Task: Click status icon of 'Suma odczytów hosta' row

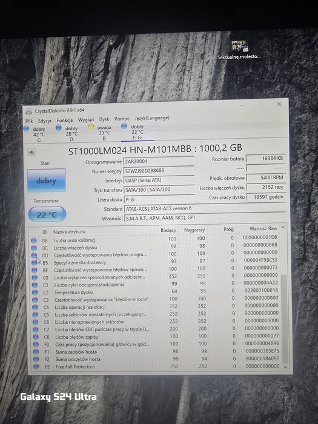Action: pyautogui.click(x=36, y=359)
